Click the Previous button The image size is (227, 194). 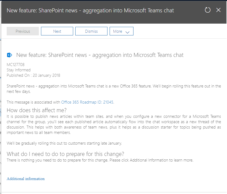point(23,31)
